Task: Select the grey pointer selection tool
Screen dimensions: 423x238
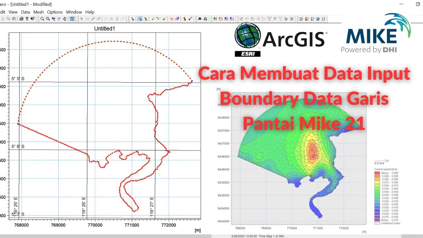Action: point(82,19)
